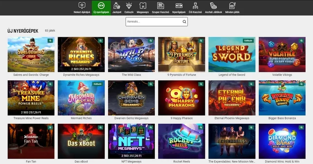Launch the Bigger Bass Bonanza game tile
313x164 pixels.
(x=282, y=98)
